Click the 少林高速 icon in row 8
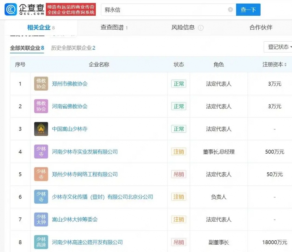The width and height of the screenshot is (292, 252). [41, 242]
